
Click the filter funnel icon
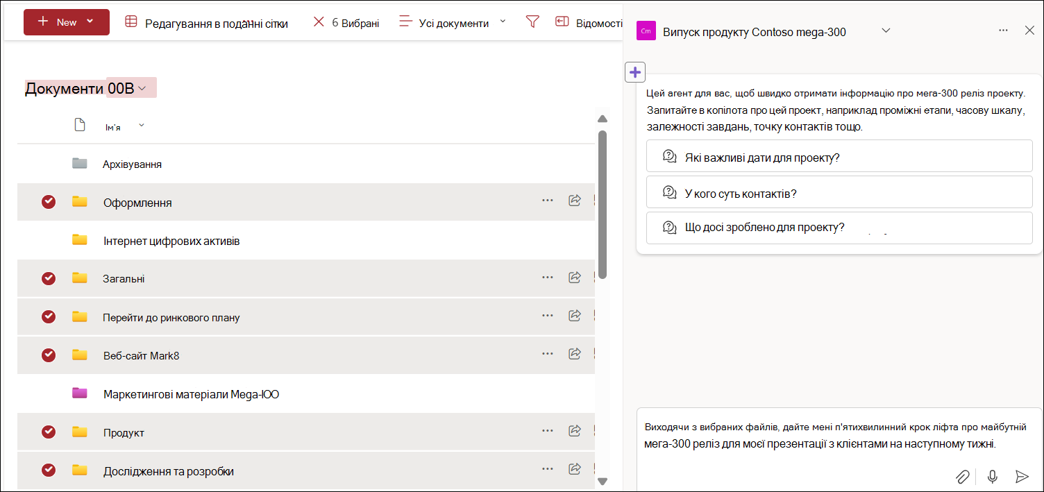(532, 22)
